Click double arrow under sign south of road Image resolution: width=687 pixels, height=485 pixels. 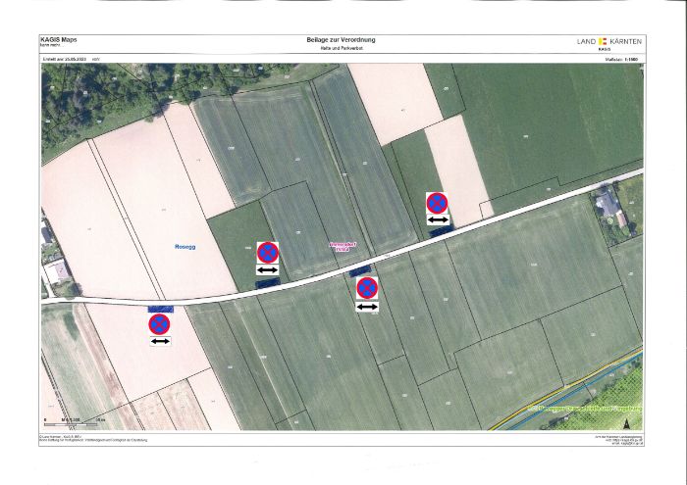[x=366, y=307]
